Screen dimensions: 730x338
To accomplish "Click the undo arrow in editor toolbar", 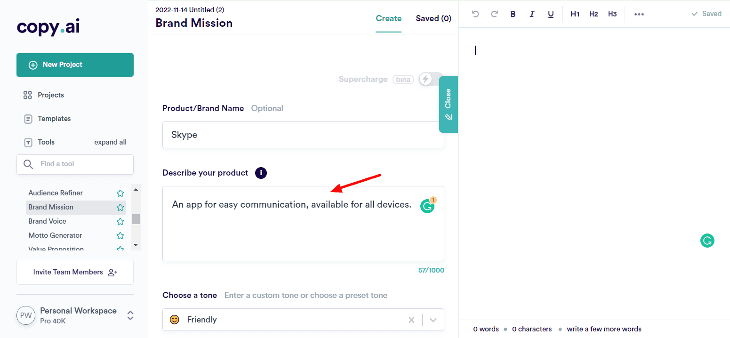I will pyautogui.click(x=475, y=14).
